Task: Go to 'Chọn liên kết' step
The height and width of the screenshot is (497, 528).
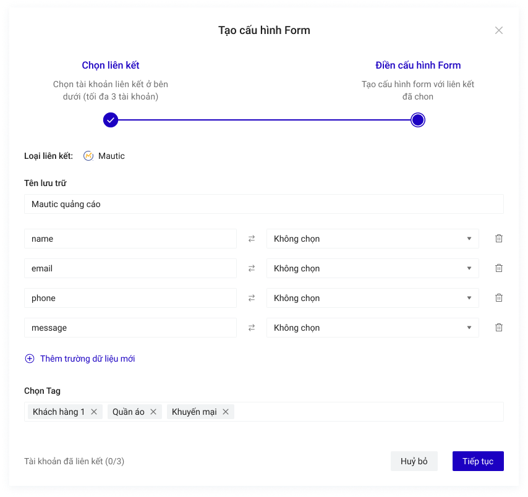Action: pos(111,66)
